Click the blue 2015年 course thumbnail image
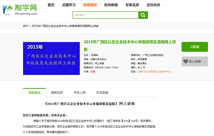This screenshot has height=136, width=214. click(51, 58)
